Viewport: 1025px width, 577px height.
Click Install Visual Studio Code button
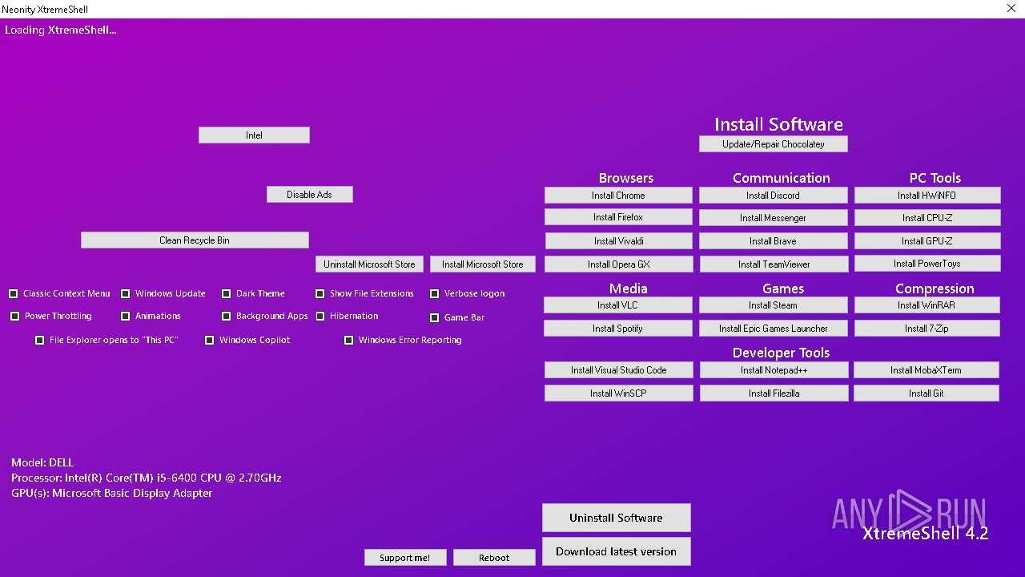tap(618, 370)
